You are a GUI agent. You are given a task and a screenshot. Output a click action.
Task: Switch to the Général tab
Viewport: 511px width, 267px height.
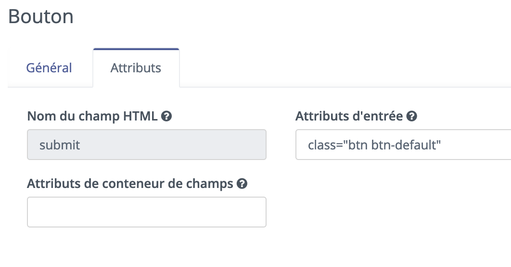49,68
